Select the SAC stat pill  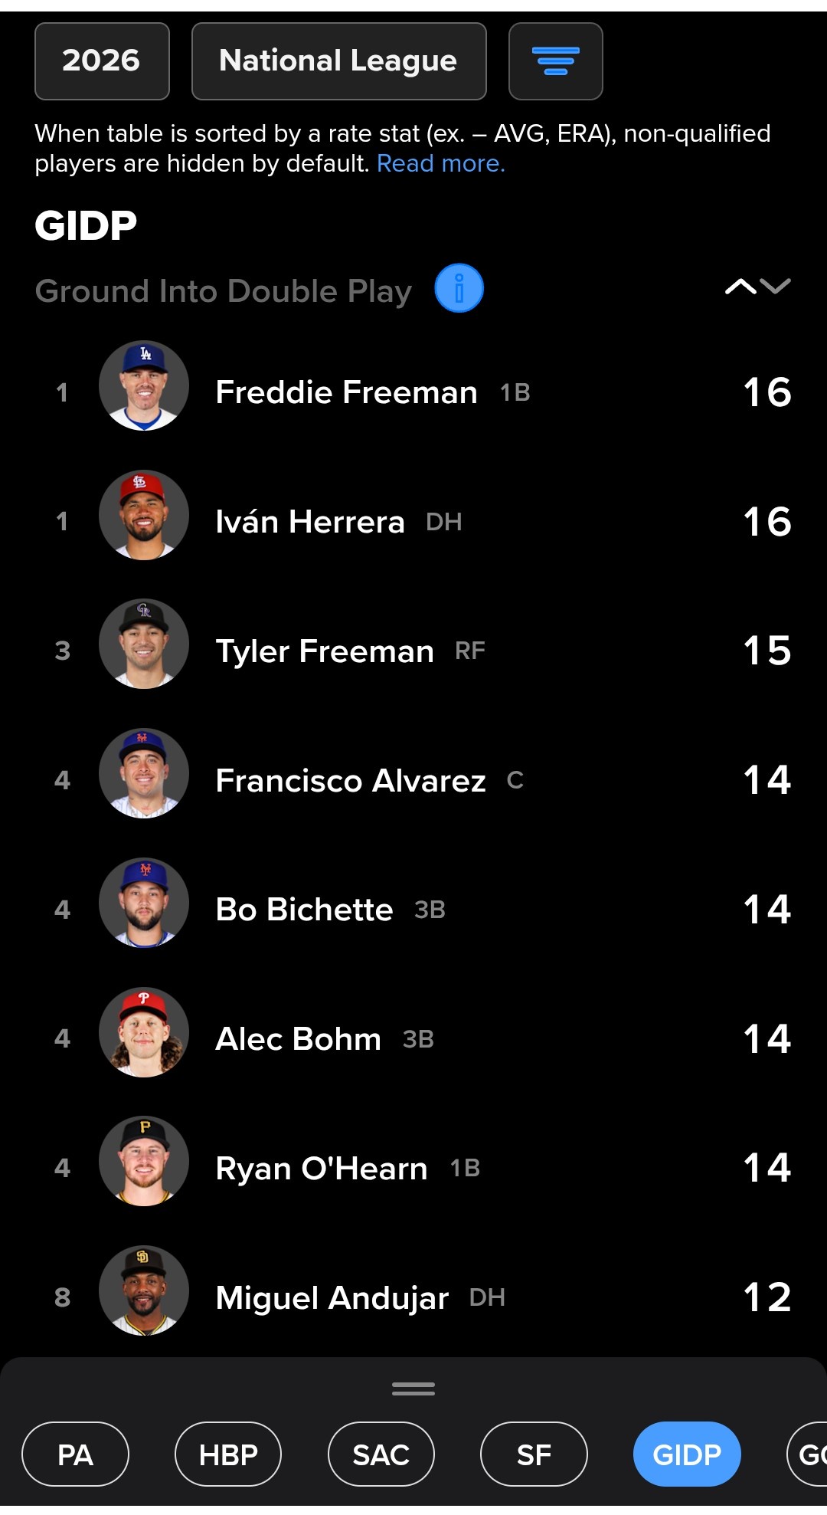[x=381, y=1454]
